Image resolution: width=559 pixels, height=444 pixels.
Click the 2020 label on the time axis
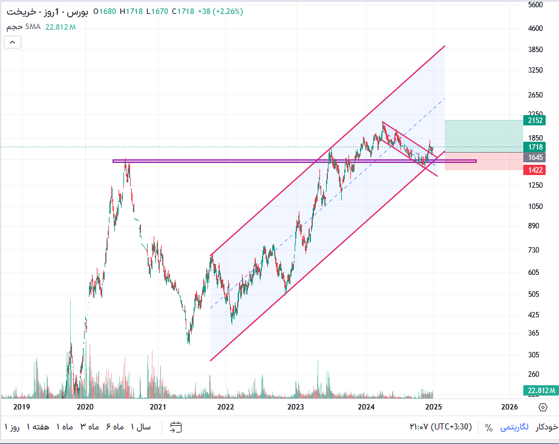(x=85, y=407)
